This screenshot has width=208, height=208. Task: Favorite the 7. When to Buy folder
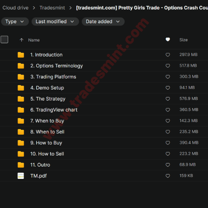168,121
